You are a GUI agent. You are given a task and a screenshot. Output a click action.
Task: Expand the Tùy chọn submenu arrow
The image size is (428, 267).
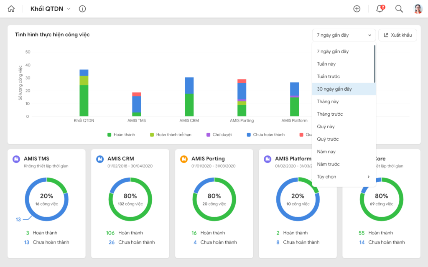pyautogui.click(x=369, y=177)
